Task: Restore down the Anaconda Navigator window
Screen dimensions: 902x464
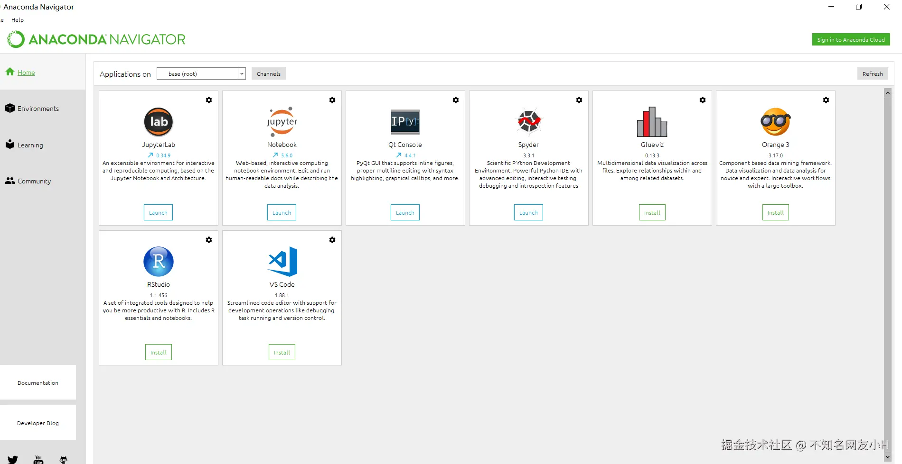Action: click(859, 7)
